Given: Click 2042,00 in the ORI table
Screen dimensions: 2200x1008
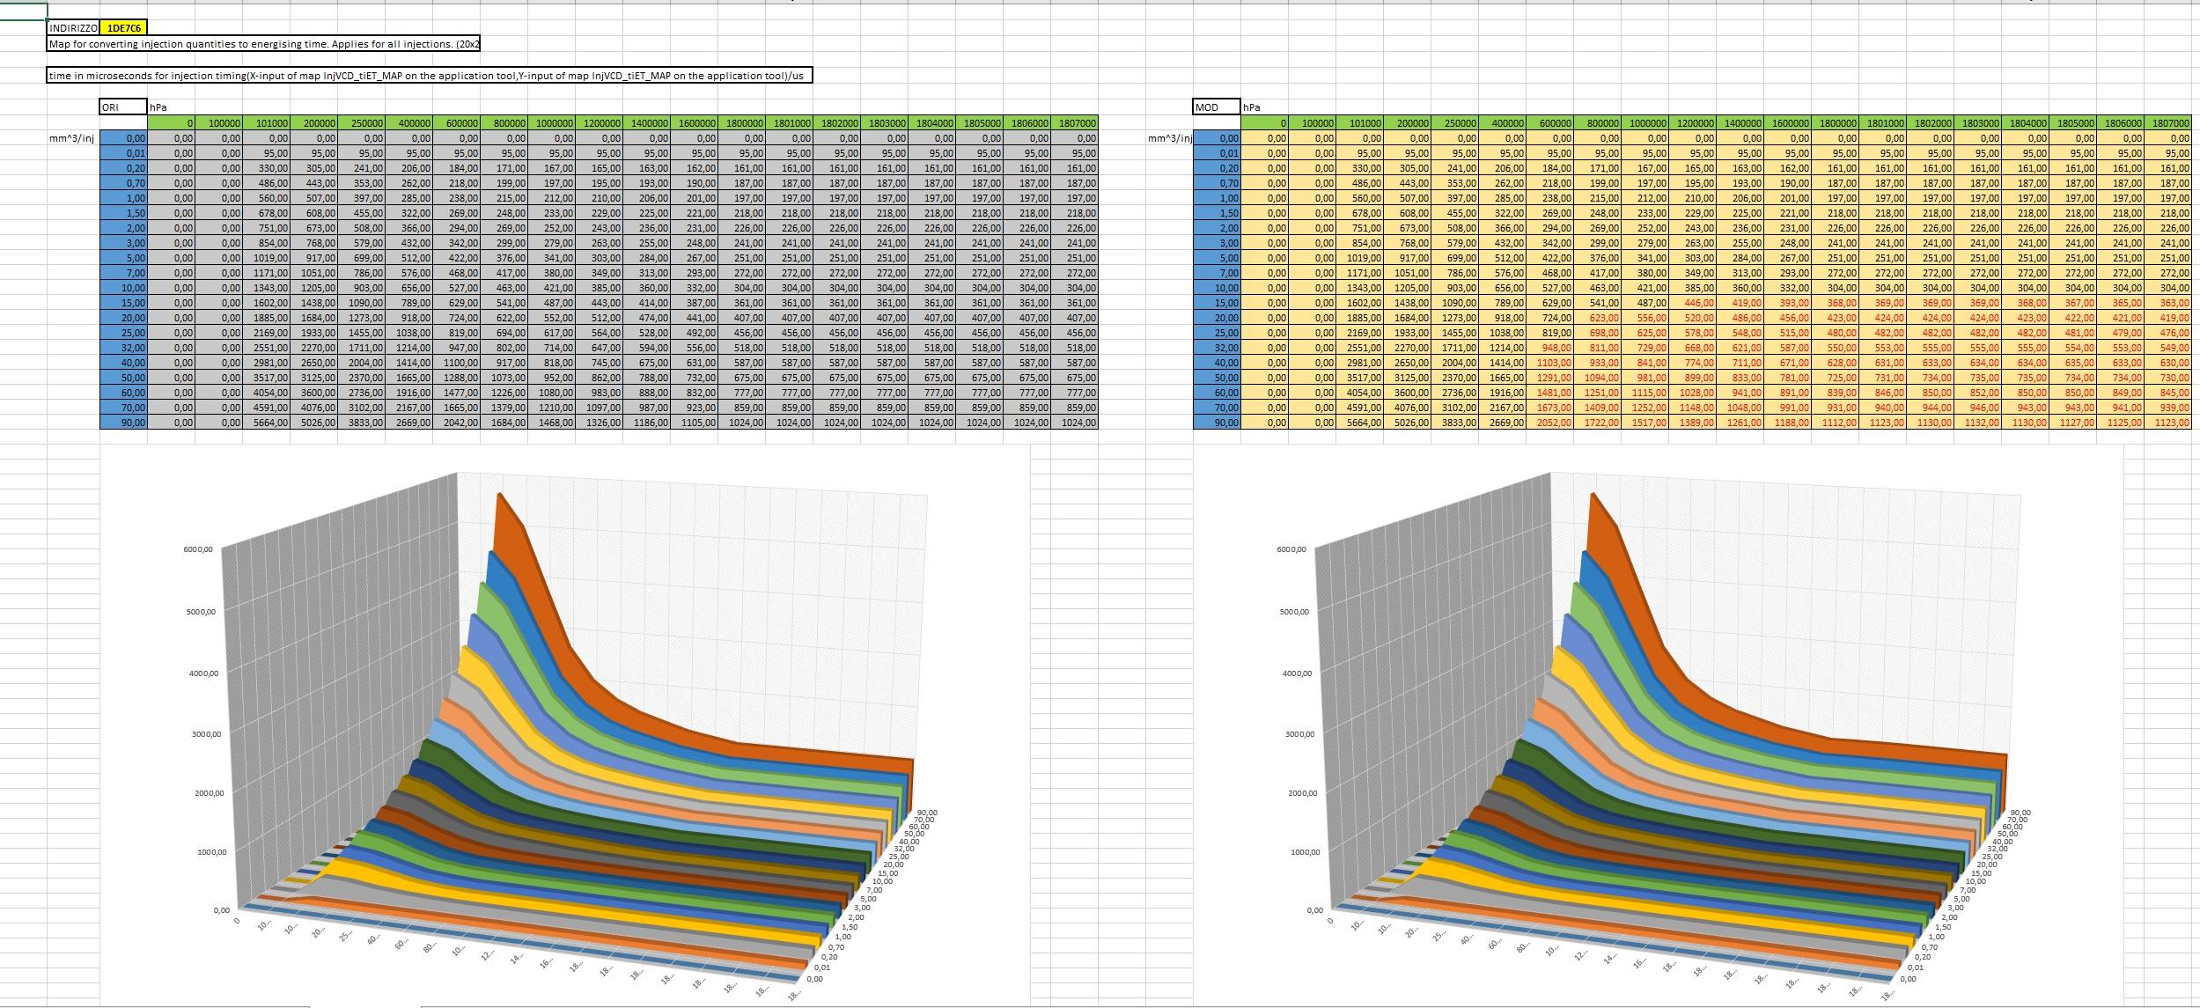Looking at the screenshot, I should (457, 423).
